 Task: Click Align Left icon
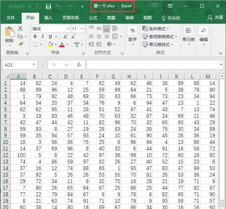[x=91, y=36]
